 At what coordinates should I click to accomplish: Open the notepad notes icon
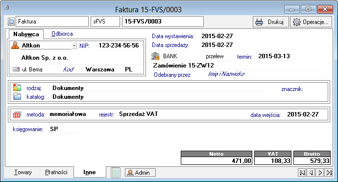pos(116,173)
